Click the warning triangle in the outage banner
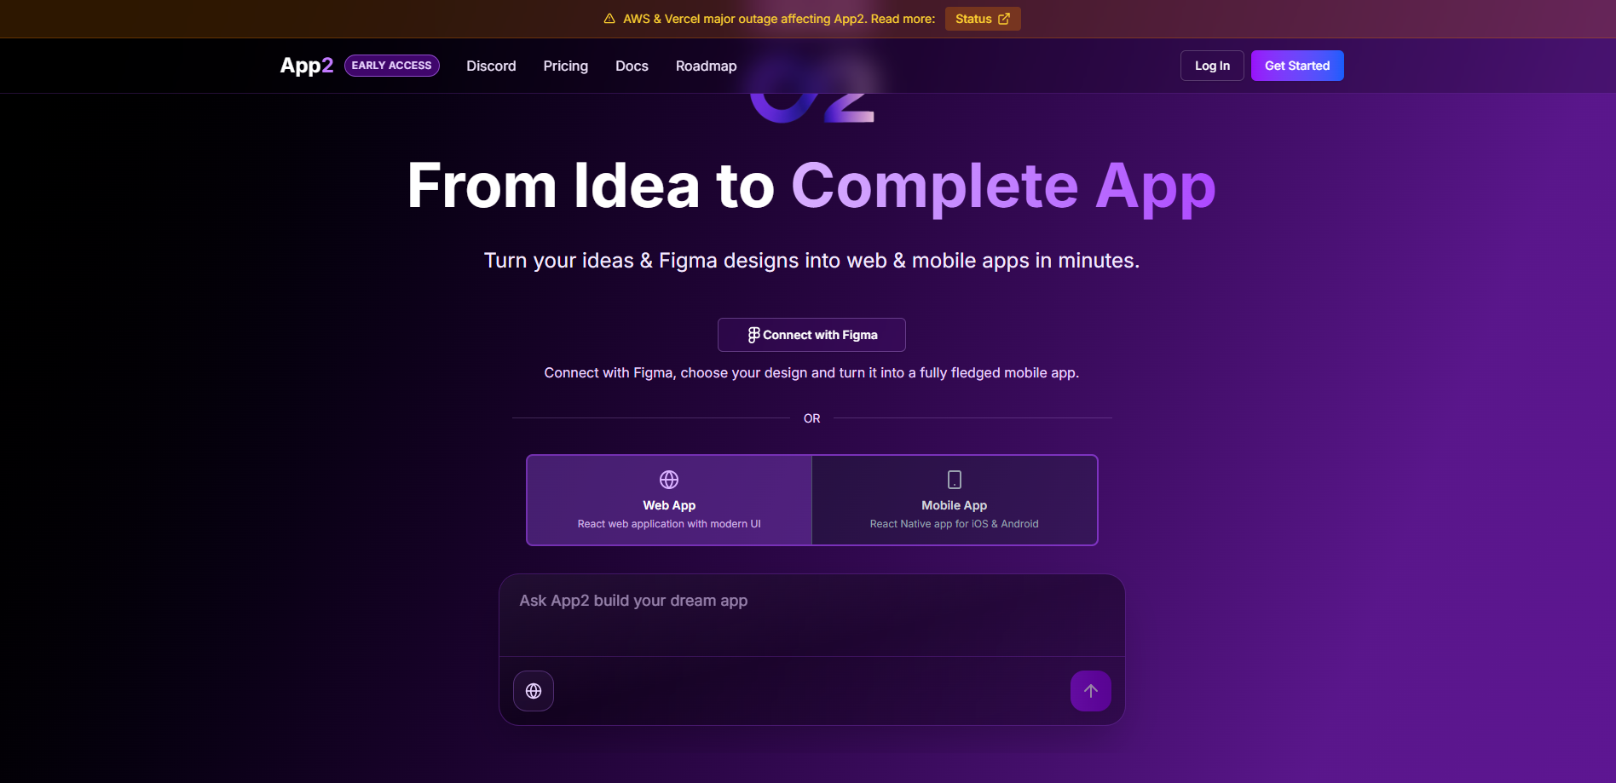 [608, 18]
